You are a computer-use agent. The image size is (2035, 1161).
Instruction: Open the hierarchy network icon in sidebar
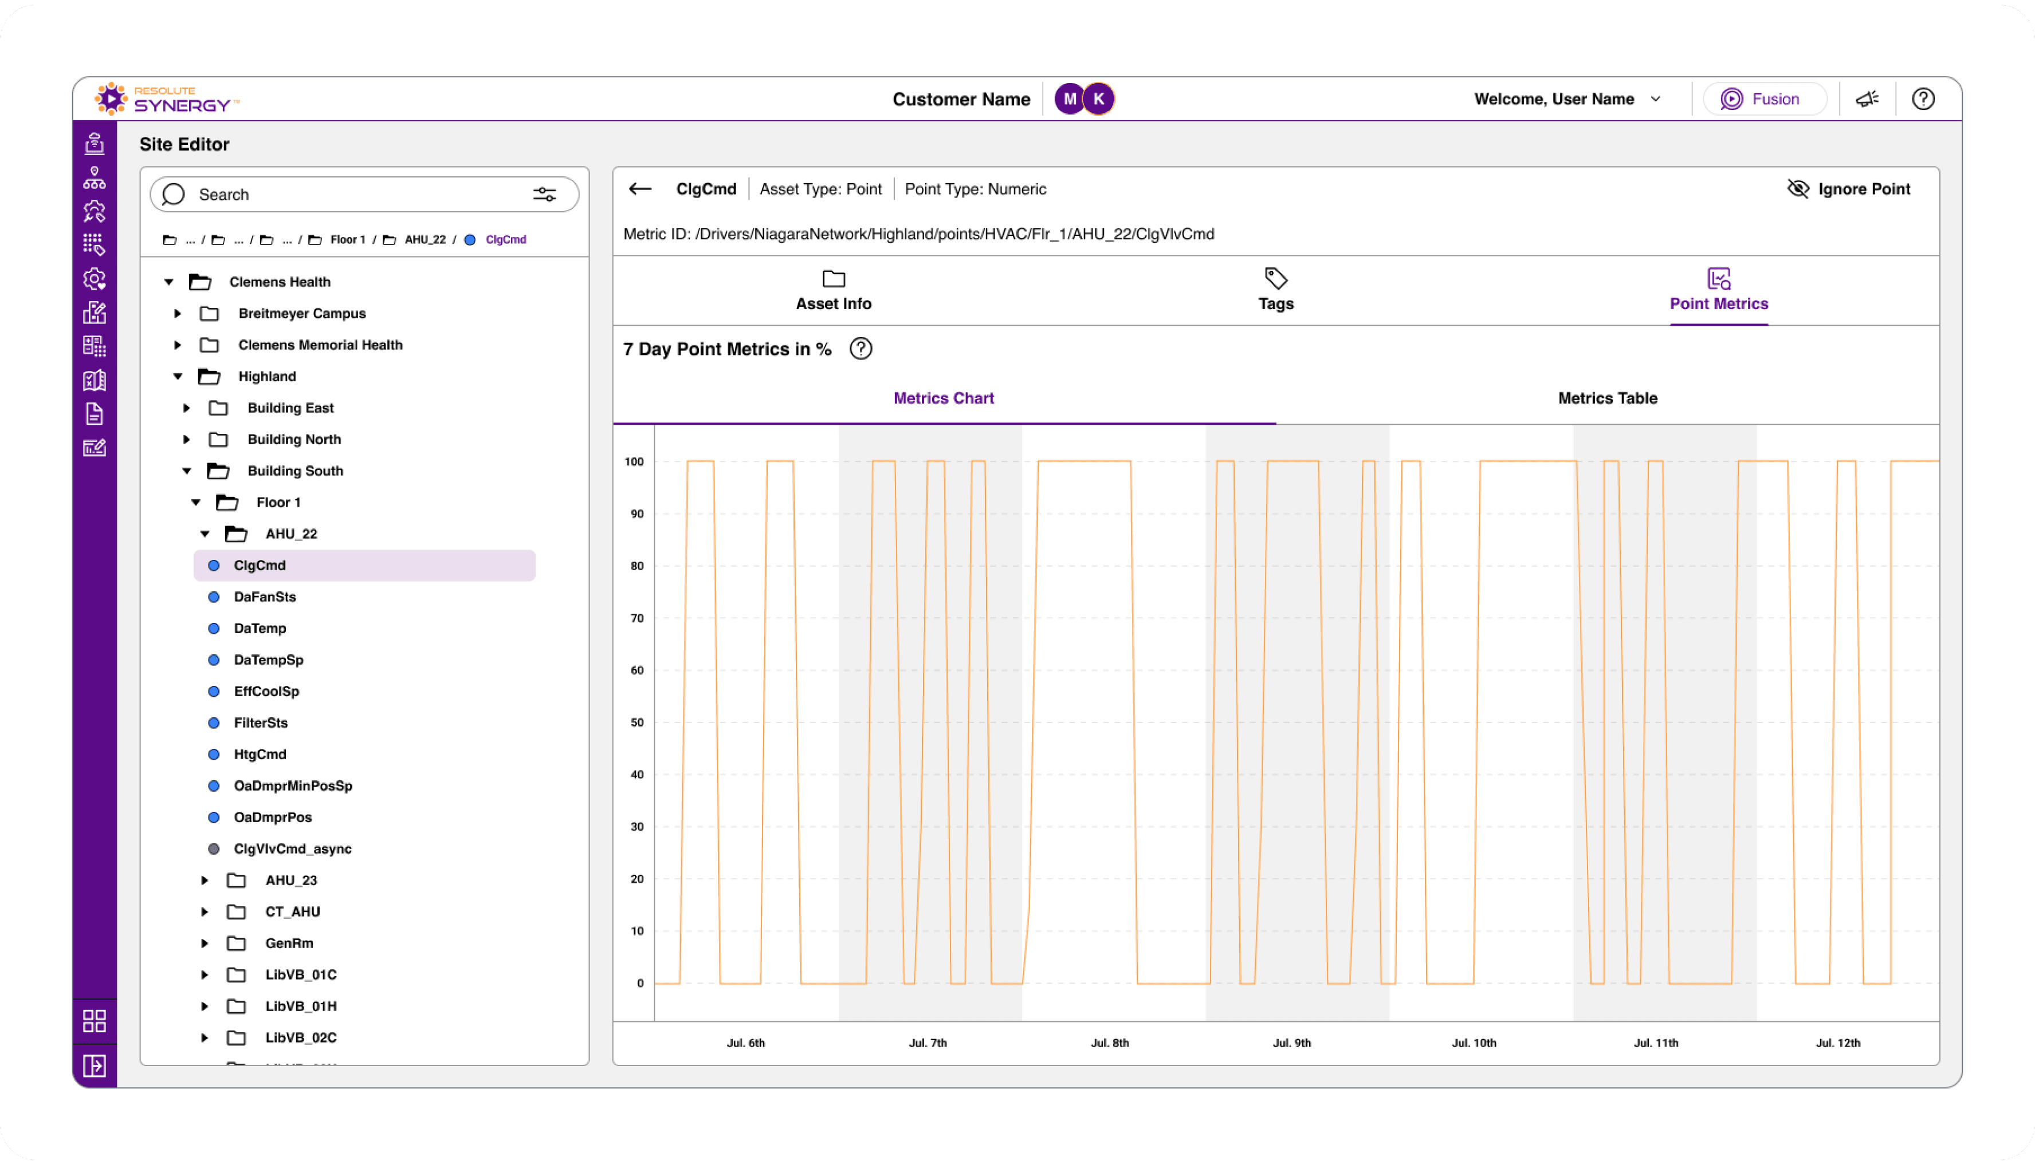point(94,178)
